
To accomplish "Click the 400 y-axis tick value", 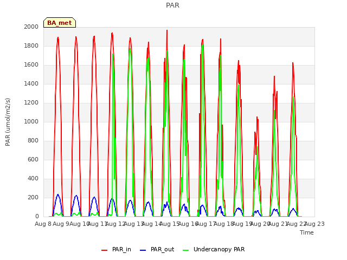I will 33,178.
